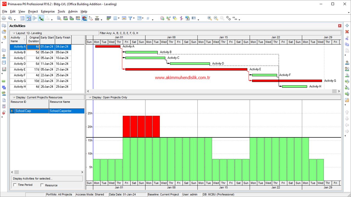Open the File menu

pyautogui.click(x=5, y=11)
